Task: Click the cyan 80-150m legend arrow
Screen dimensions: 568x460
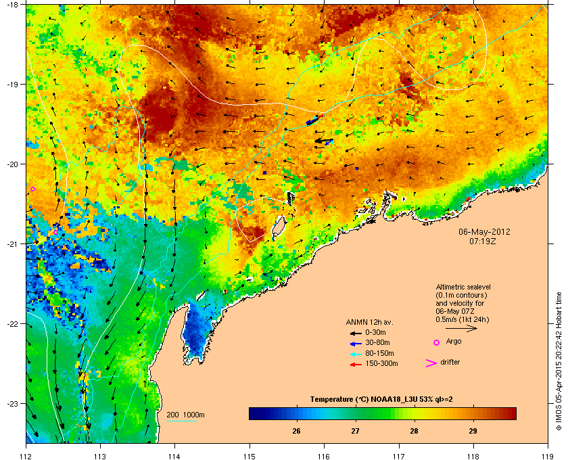Action: (356, 354)
